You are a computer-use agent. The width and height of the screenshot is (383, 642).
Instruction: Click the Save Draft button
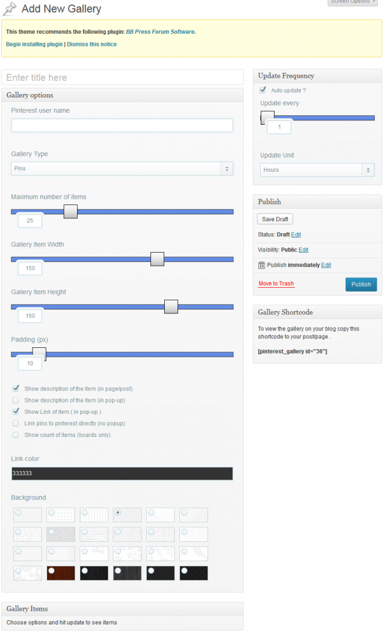[275, 219]
